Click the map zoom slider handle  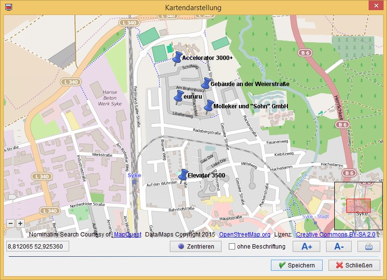[12, 197]
